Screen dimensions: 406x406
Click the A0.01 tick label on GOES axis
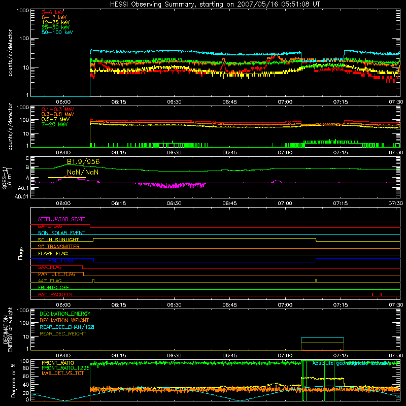pos(21,196)
